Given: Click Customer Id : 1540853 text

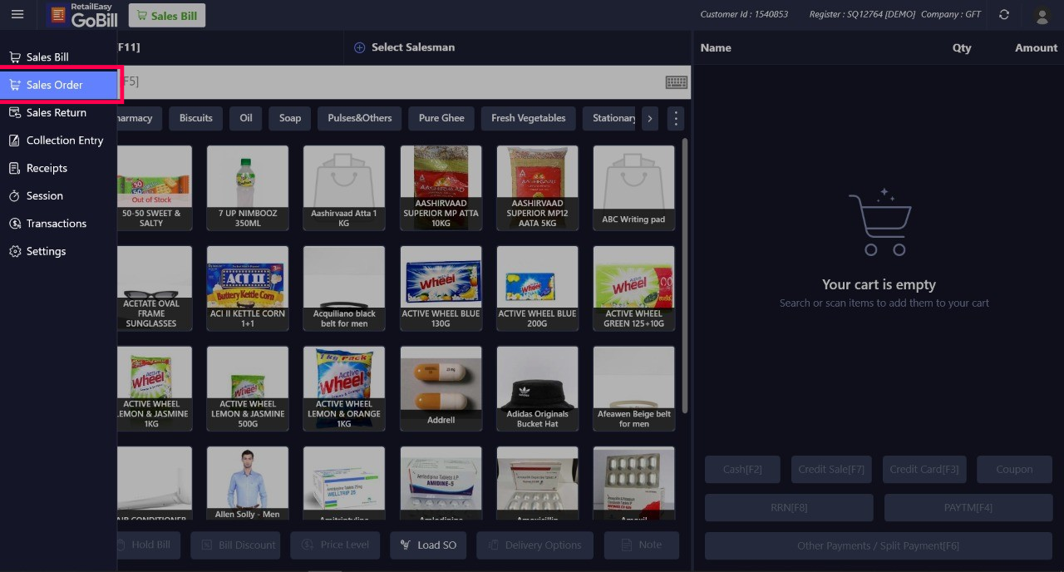Looking at the screenshot, I should click(744, 15).
